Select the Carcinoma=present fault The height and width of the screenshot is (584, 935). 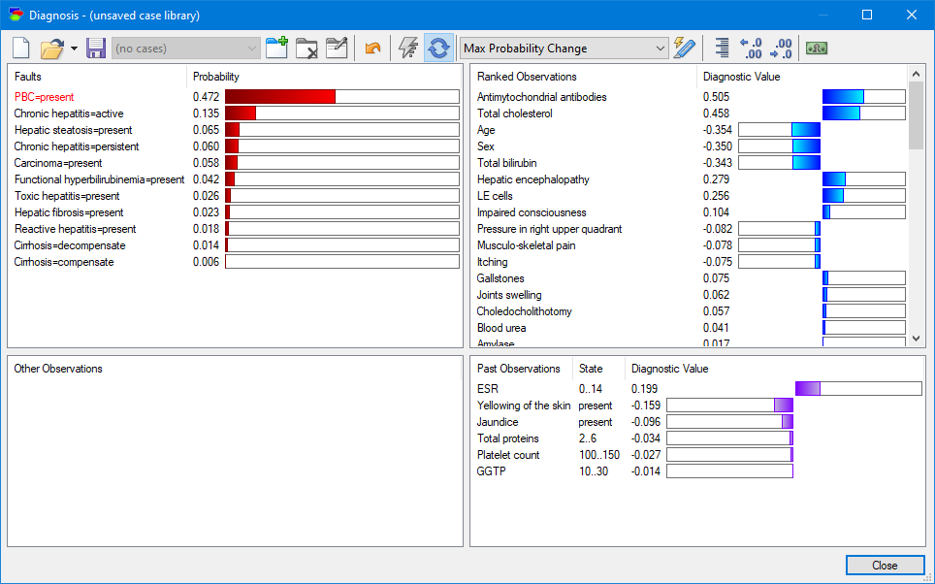58,163
